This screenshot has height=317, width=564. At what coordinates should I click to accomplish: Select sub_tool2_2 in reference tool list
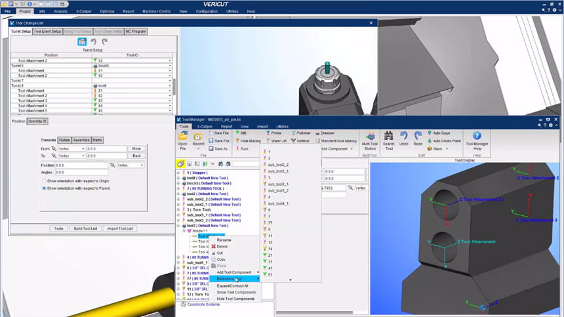[x=279, y=165]
